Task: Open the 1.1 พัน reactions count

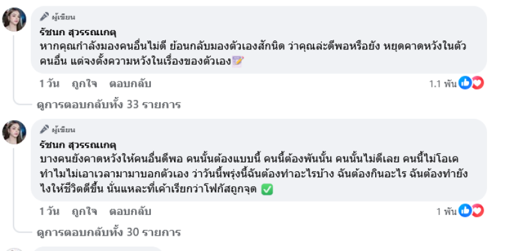Action: click(x=443, y=84)
